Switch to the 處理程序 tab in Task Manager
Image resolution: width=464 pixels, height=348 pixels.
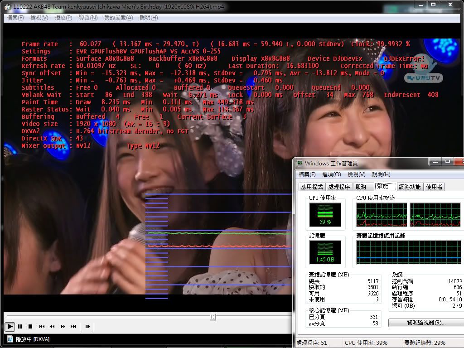(339, 187)
